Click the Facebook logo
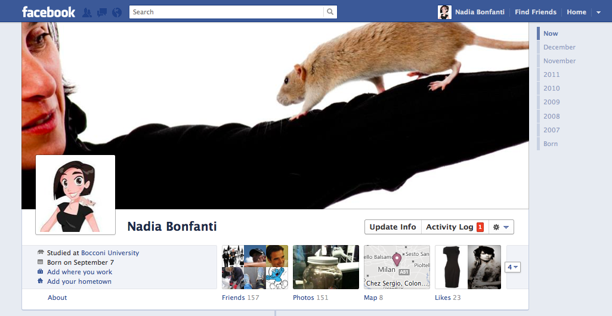612x316 pixels. 48,12
